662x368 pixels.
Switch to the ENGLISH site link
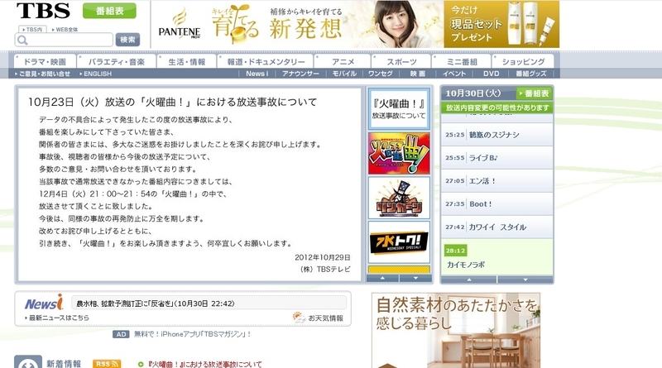pos(96,74)
